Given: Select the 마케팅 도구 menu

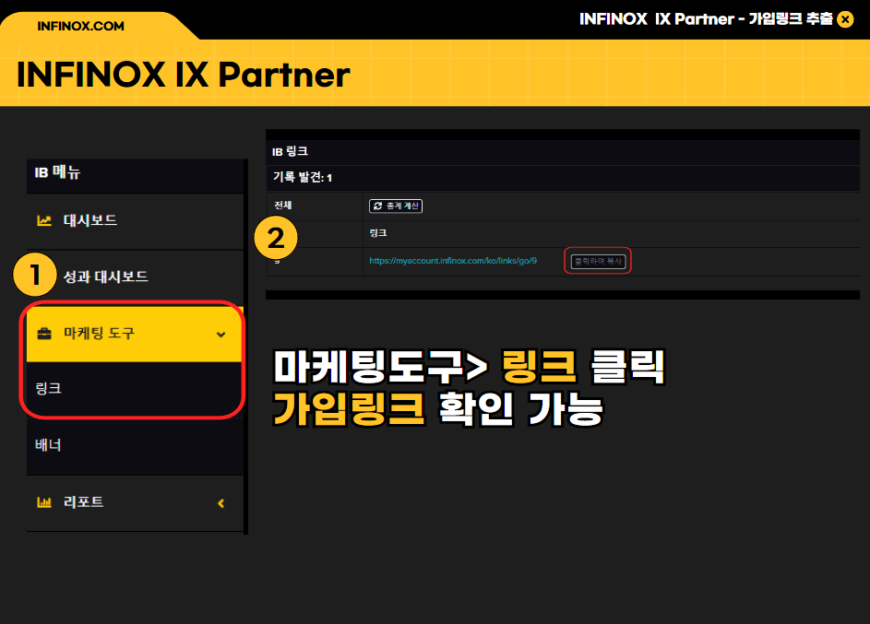Looking at the screenshot, I should [x=135, y=334].
